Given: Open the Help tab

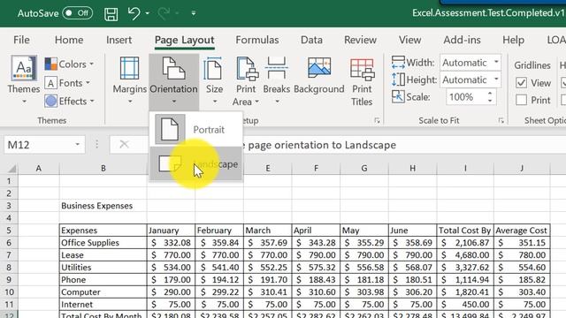Looking at the screenshot, I should tap(513, 40).
